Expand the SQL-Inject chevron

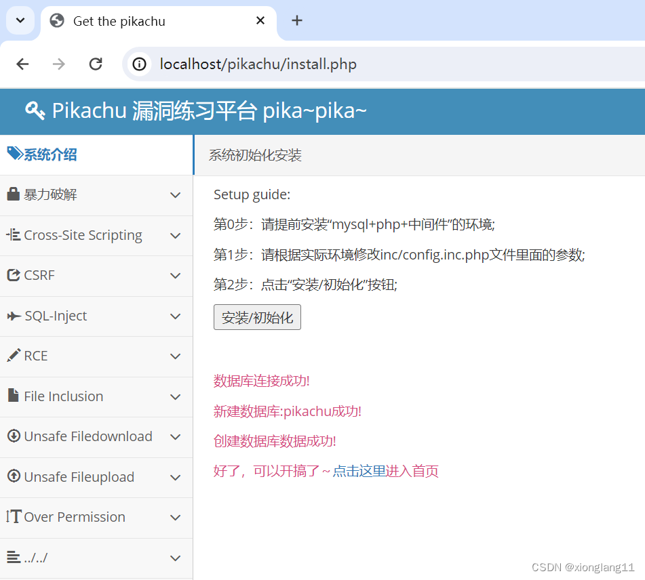pos(176,316)
